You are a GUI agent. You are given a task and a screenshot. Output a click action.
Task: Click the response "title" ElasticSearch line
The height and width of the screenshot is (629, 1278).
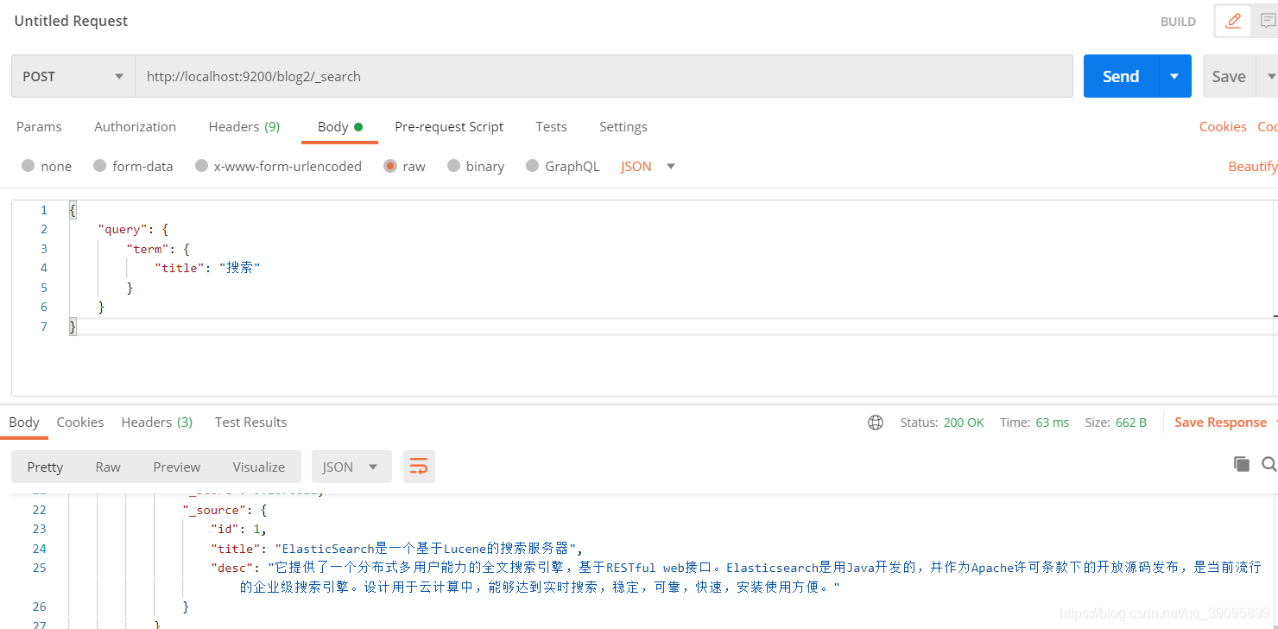point(397,549)
